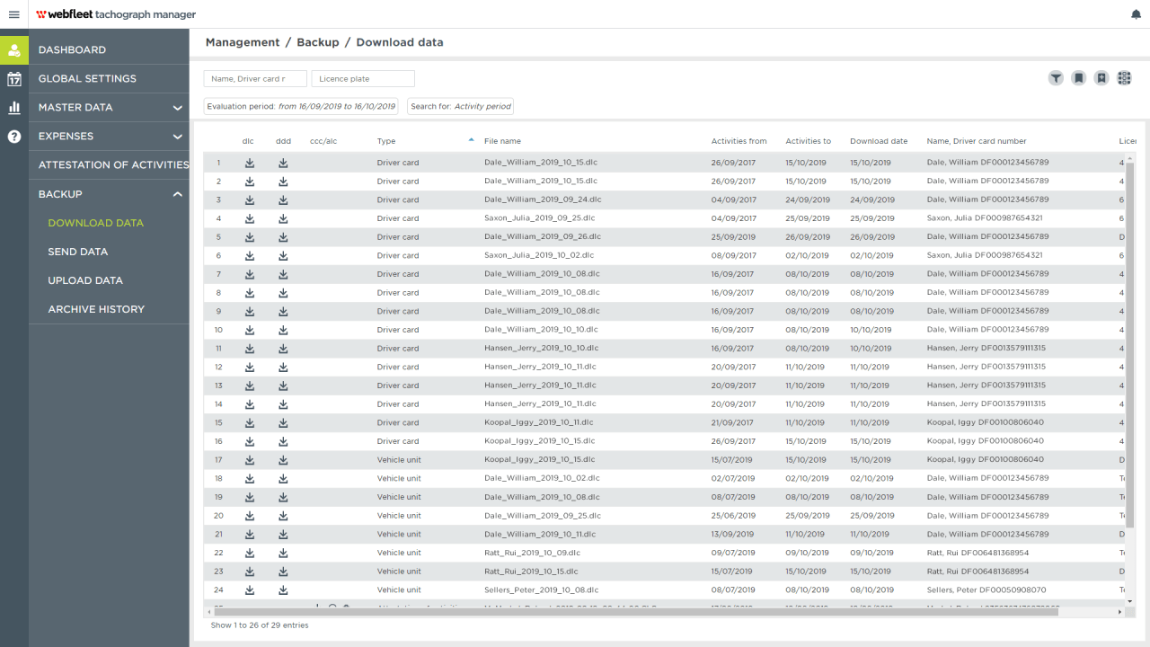Sort by Type column arrow
1150x647 pixels.
[471, 140]
